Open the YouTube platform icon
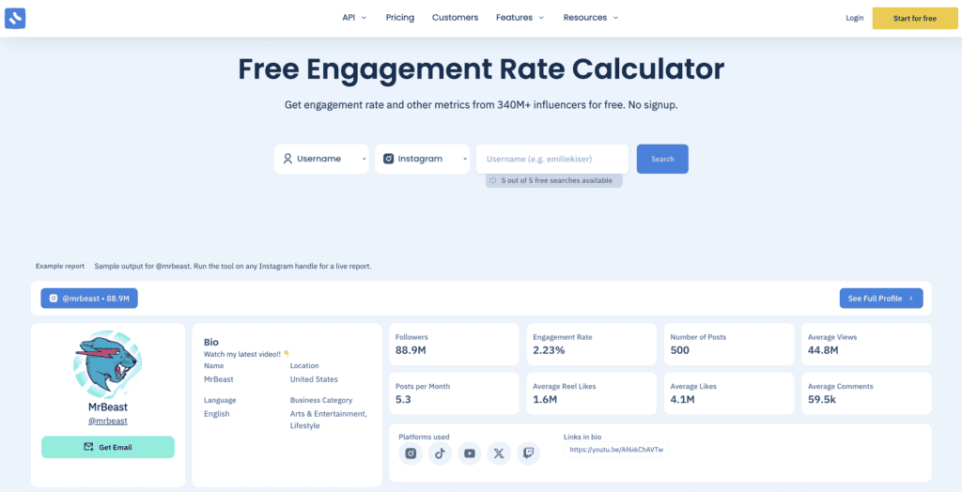The image size is (962, 492). point(470,454)
